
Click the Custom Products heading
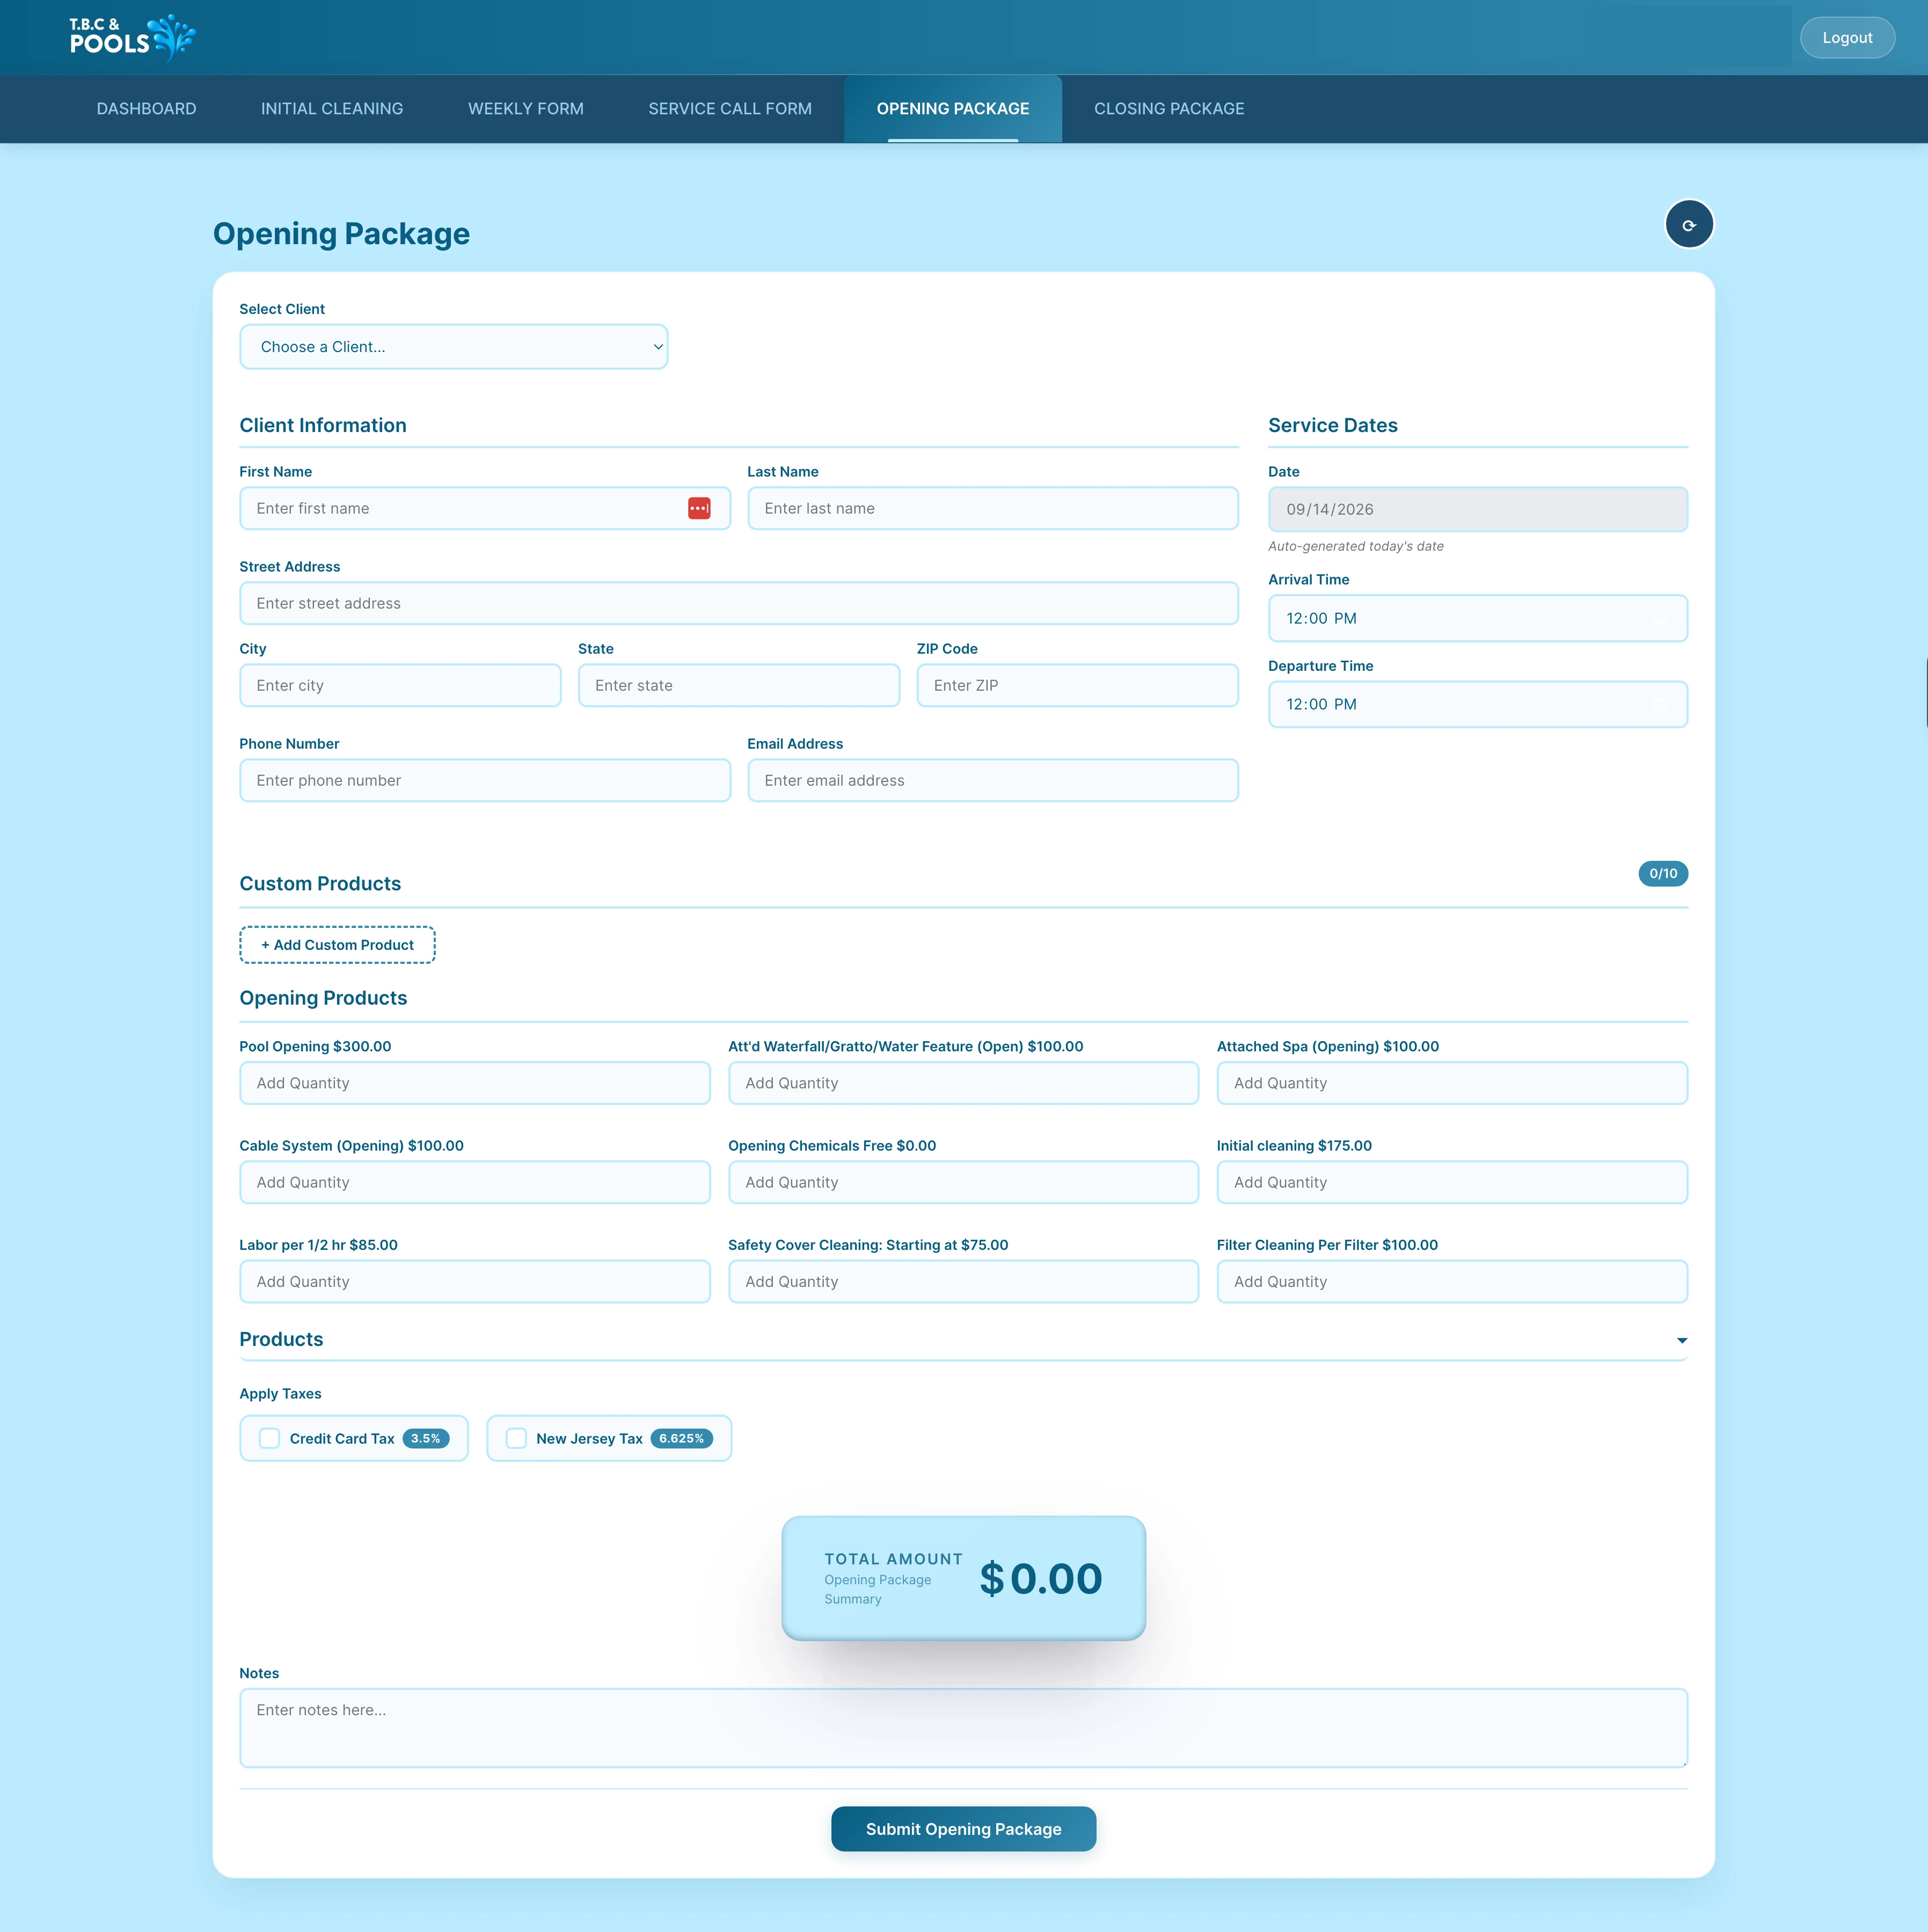[320, 883]
